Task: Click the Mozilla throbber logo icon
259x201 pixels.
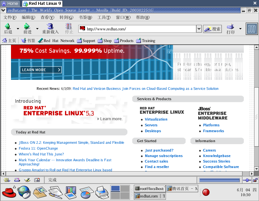Action: (x=252, y=29)
